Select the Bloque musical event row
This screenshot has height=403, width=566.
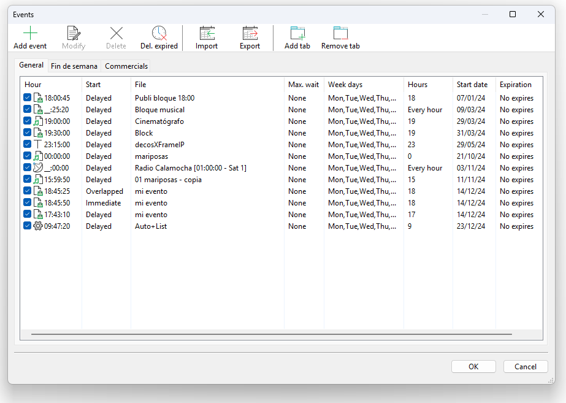tap(159, 110)
